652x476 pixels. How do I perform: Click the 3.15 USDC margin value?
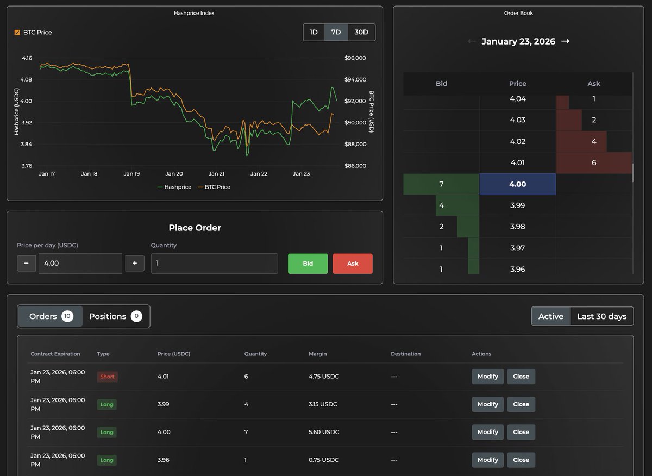[323, 404]
